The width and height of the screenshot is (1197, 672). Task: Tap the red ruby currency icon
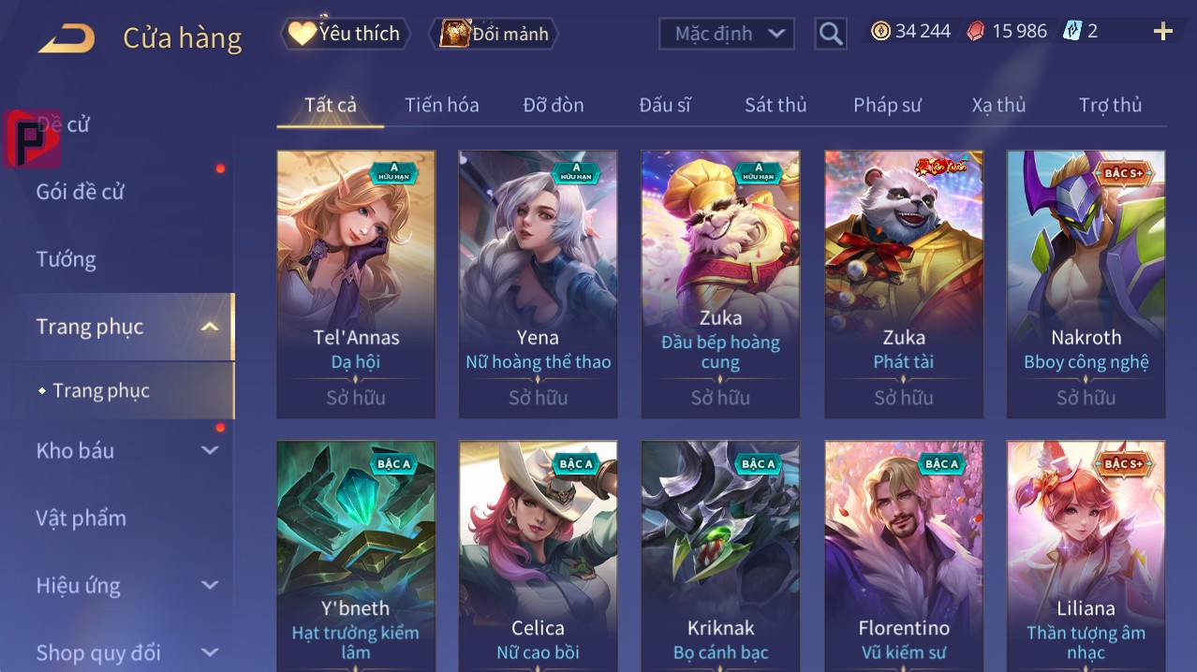tap(975, 31)
